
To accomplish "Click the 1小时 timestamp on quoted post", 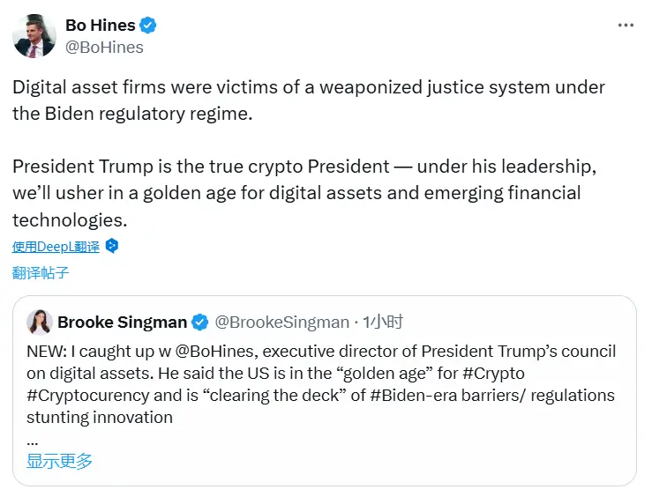I will coord(383,323).
